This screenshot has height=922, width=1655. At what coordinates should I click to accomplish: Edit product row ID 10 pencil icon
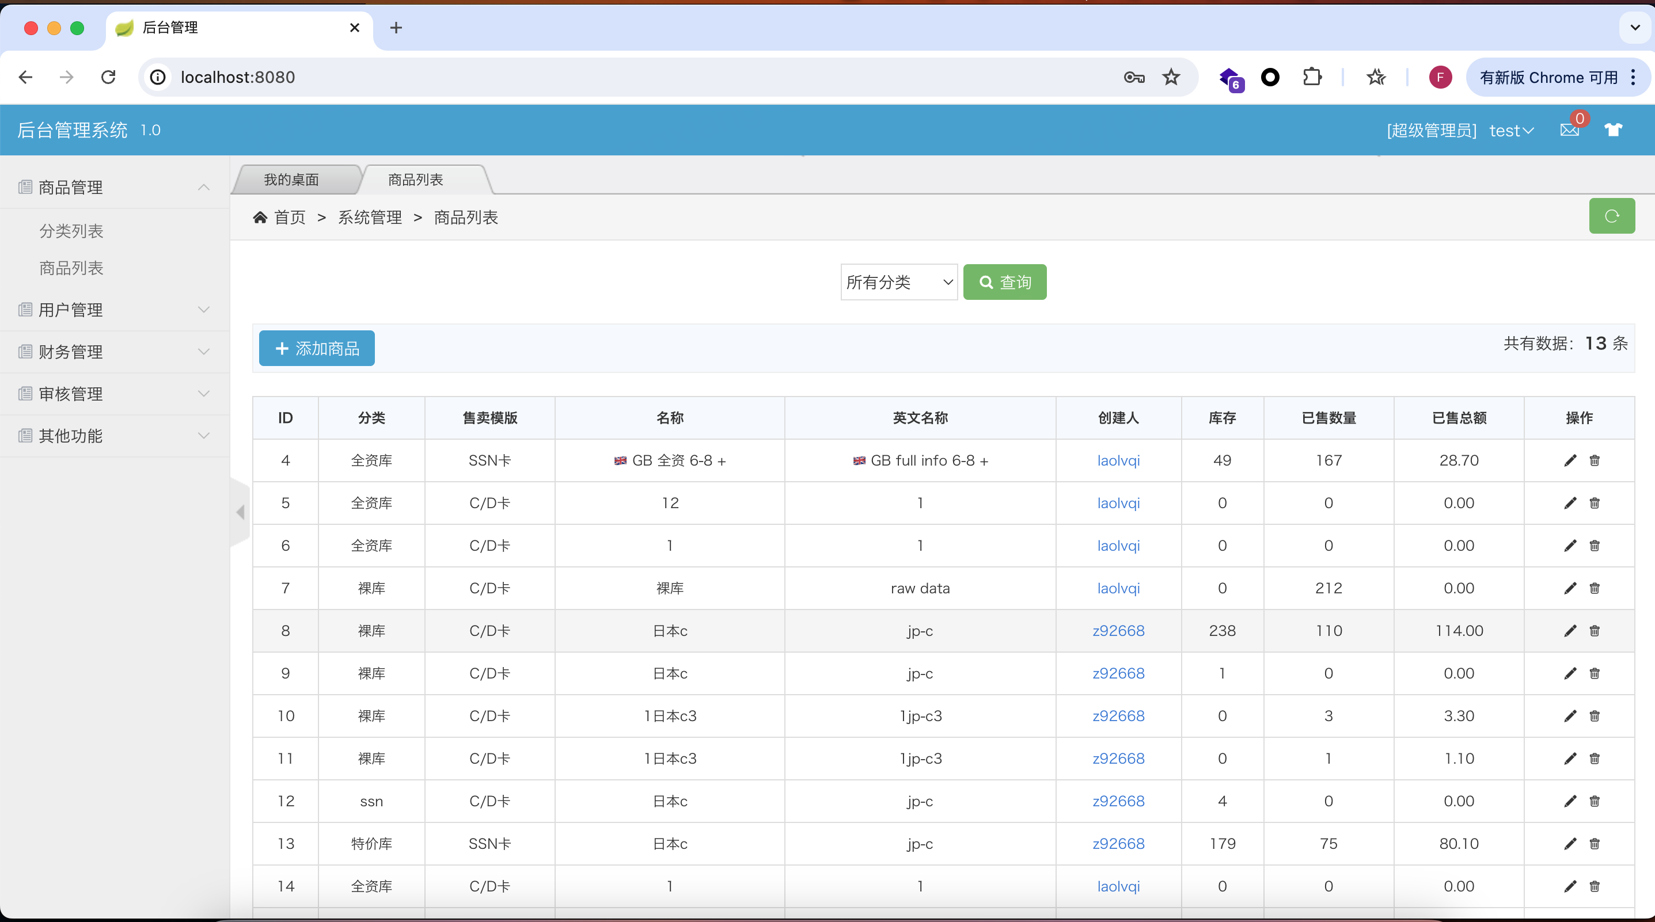click(x=1570, y=716)
